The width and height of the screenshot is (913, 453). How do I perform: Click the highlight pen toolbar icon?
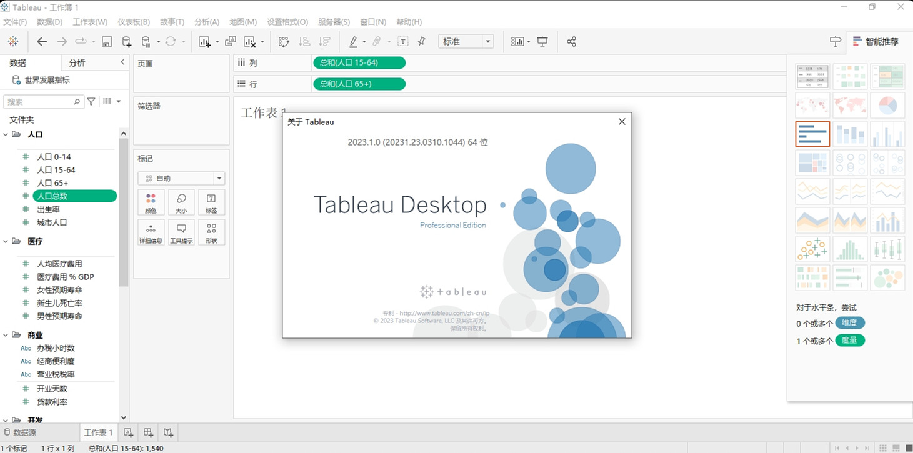[353, 42]
